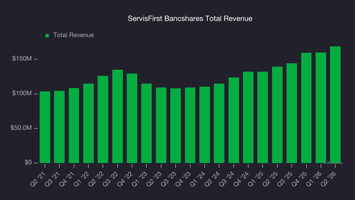Viewport: 355px width, 200px height.
Task: Pick the bar above Q4 '21
Action: coord(74,126)
